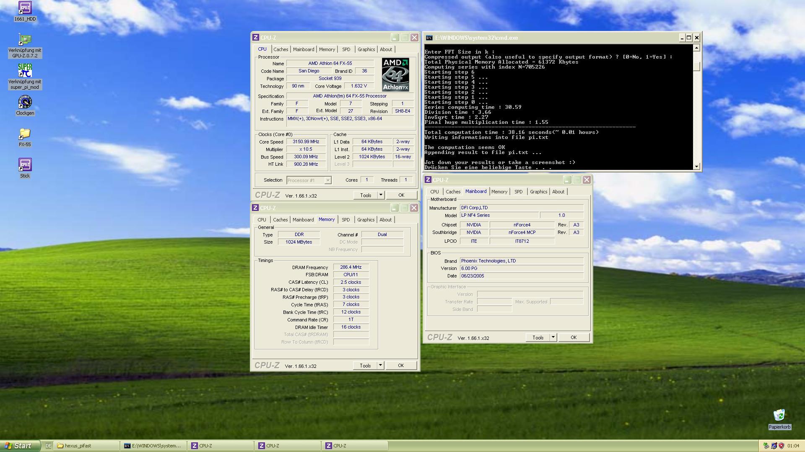Select the second CPU-Z taskbar button
The image size is (805, 452).
288,446
